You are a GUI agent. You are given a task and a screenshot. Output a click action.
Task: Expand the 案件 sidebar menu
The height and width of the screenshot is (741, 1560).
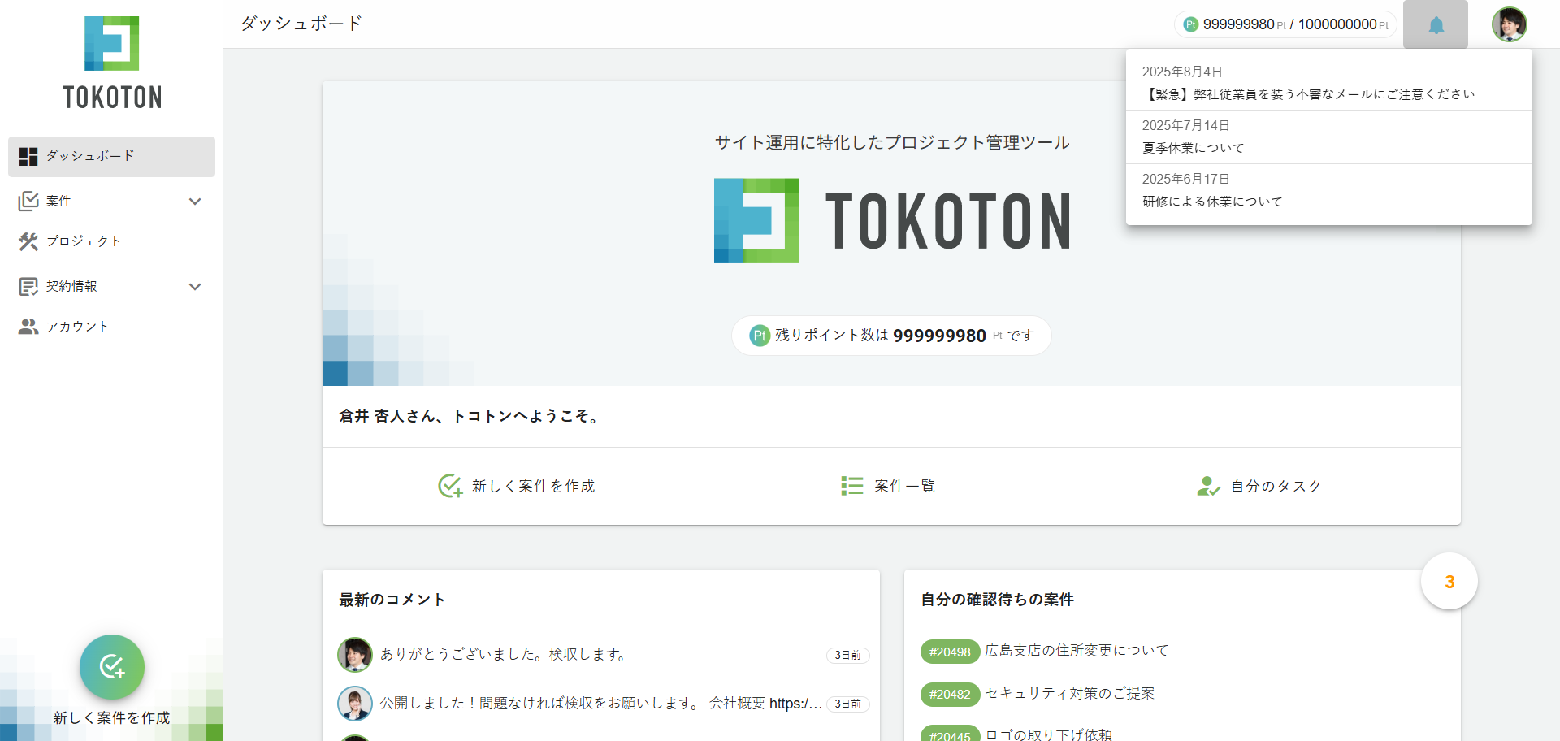[195, 201]
